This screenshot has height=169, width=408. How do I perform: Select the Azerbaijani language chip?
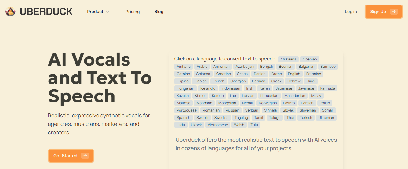coord(245,67)
